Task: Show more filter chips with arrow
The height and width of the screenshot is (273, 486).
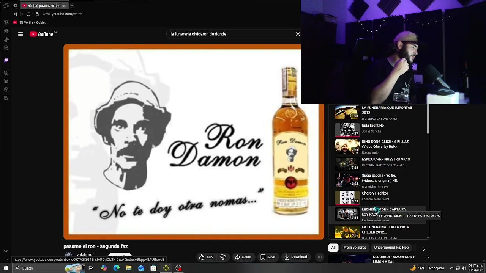Action: [424, 249]
